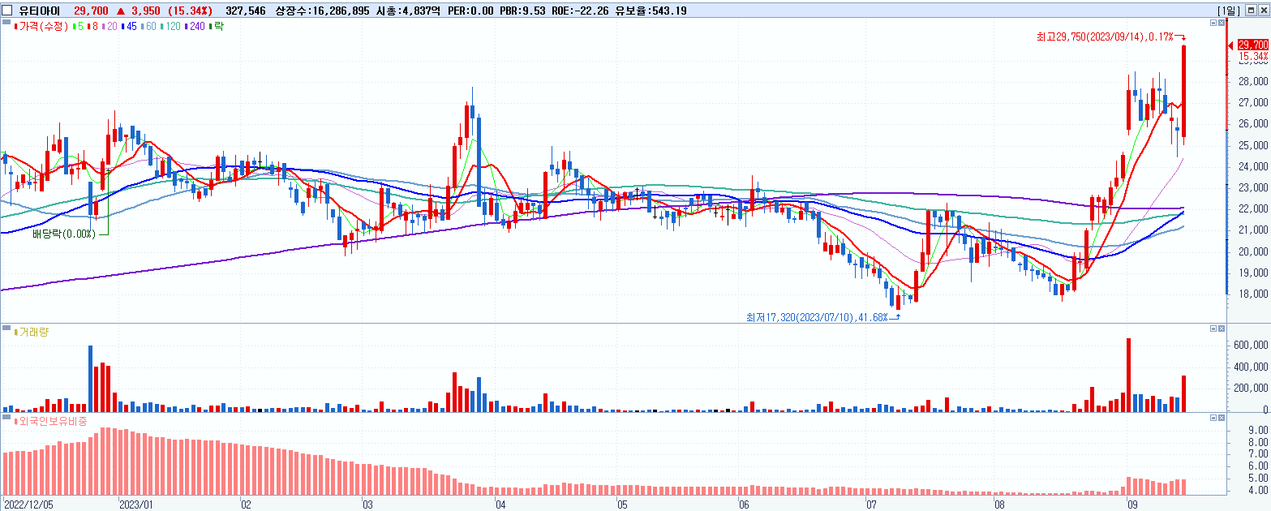
Task: Click the tallest red volume bar in September
Action: point(1128,375)
